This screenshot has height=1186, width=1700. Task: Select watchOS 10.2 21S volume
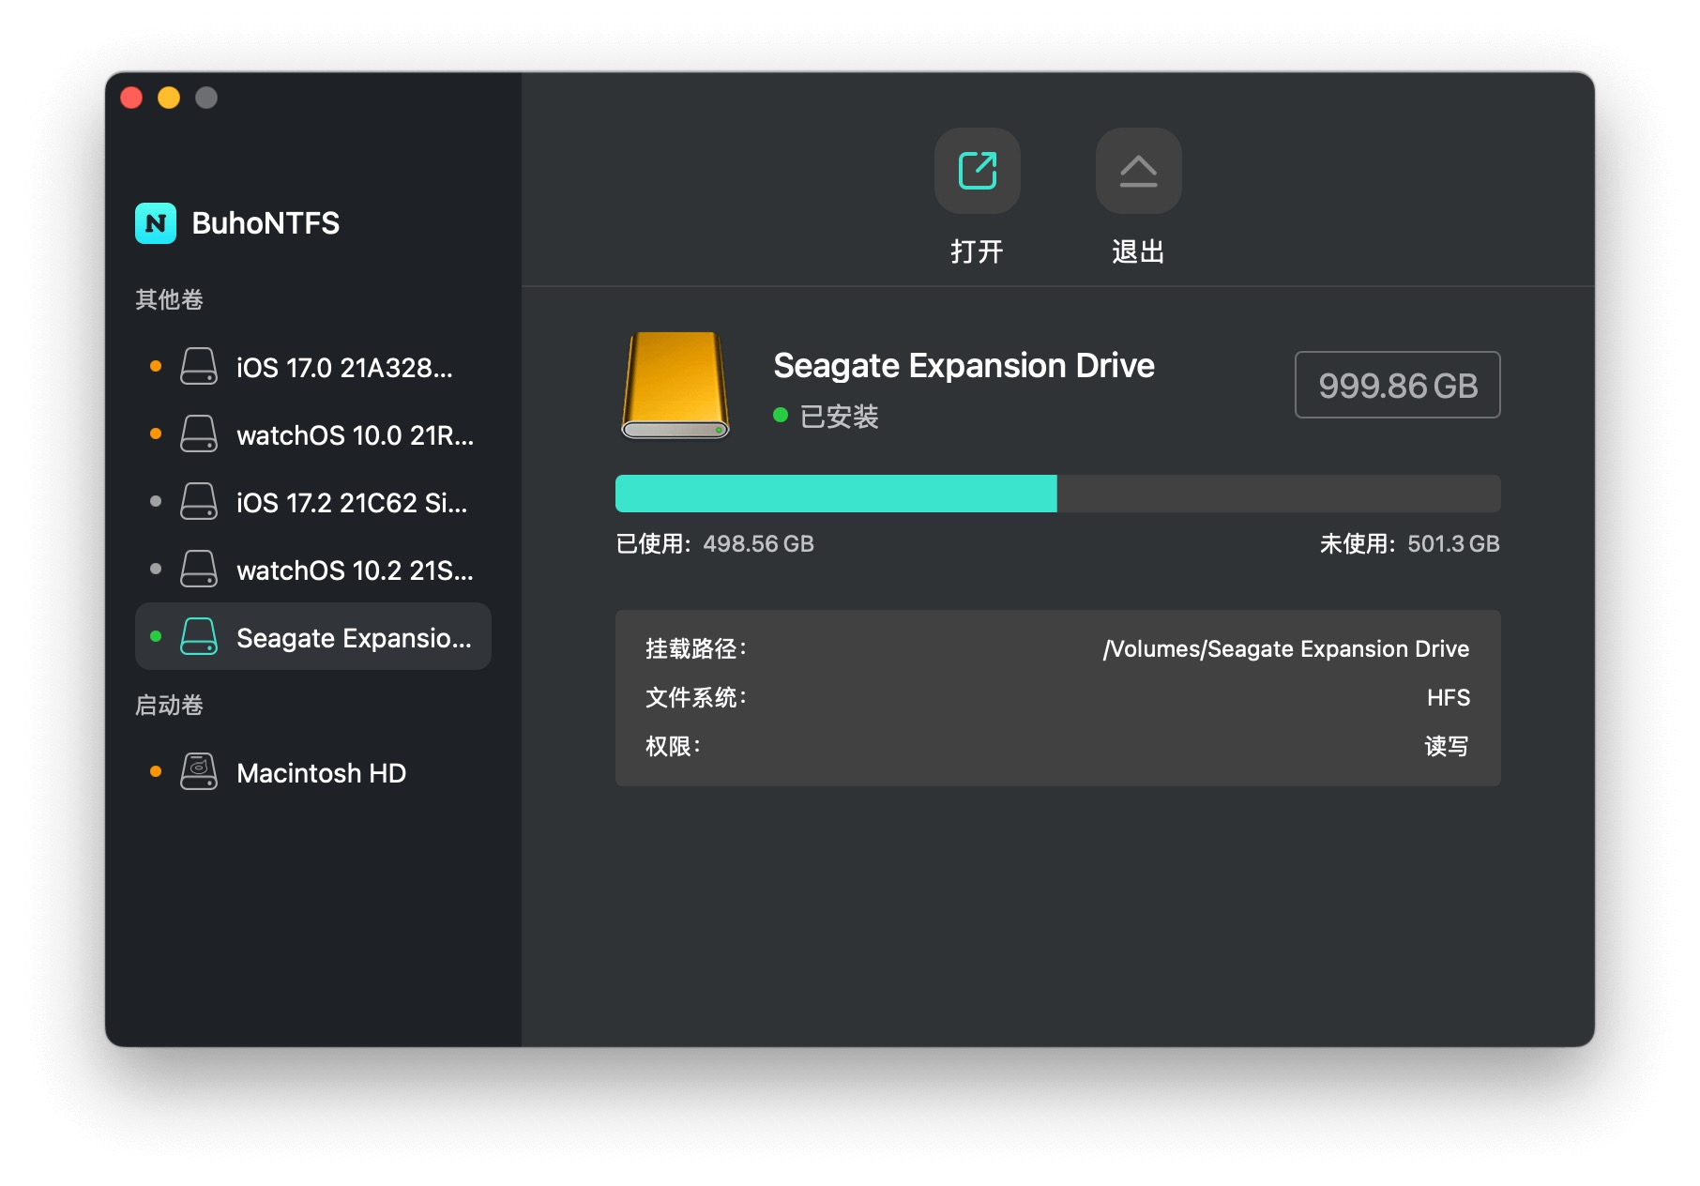click(x=313, y=570)
